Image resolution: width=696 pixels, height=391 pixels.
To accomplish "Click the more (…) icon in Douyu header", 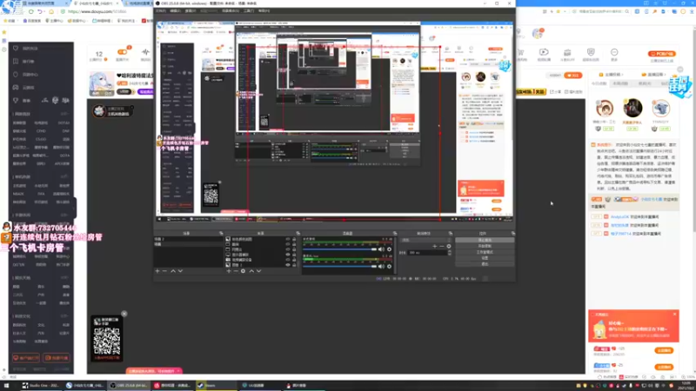I will pyautogui.click(x=614, y=52).
